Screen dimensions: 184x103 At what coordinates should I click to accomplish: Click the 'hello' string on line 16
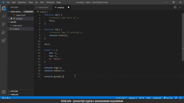(57, 59)
